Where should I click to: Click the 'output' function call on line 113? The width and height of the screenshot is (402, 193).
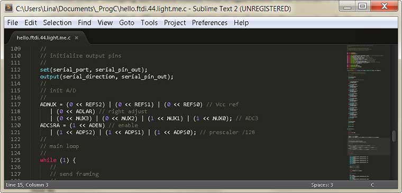point(50,76)
